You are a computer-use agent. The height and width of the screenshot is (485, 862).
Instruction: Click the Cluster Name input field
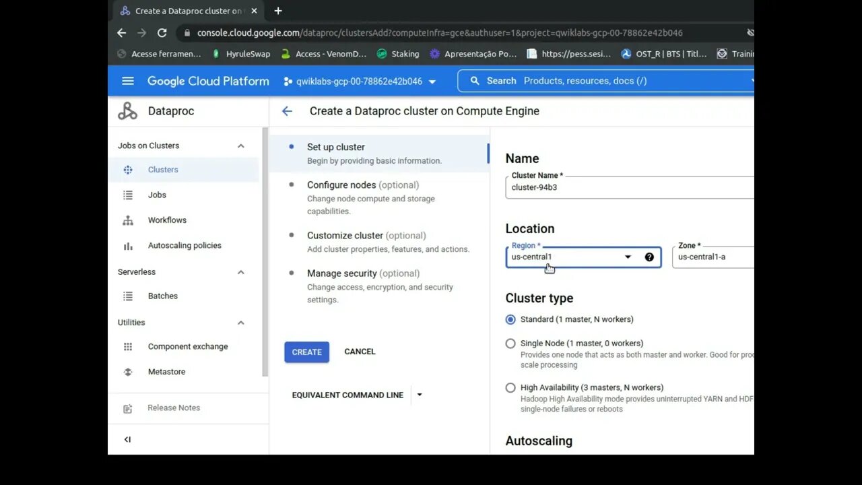click(x=630, y=187)
